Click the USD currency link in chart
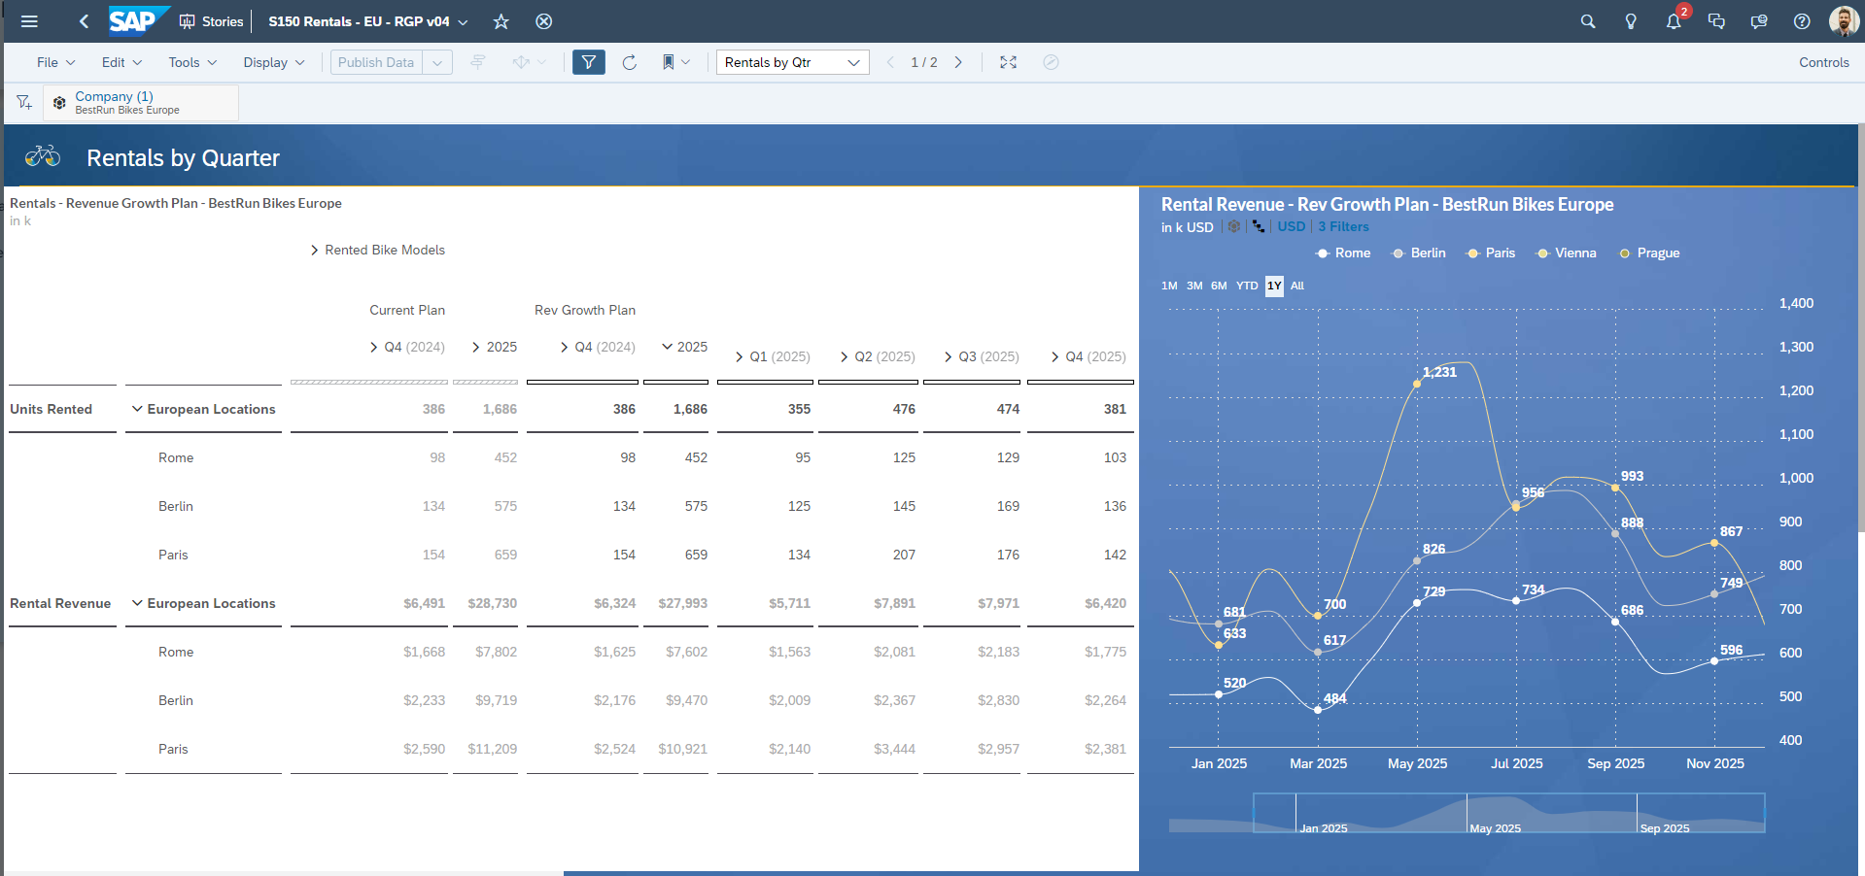1865x876 pixels. (x=1291, y=226)
